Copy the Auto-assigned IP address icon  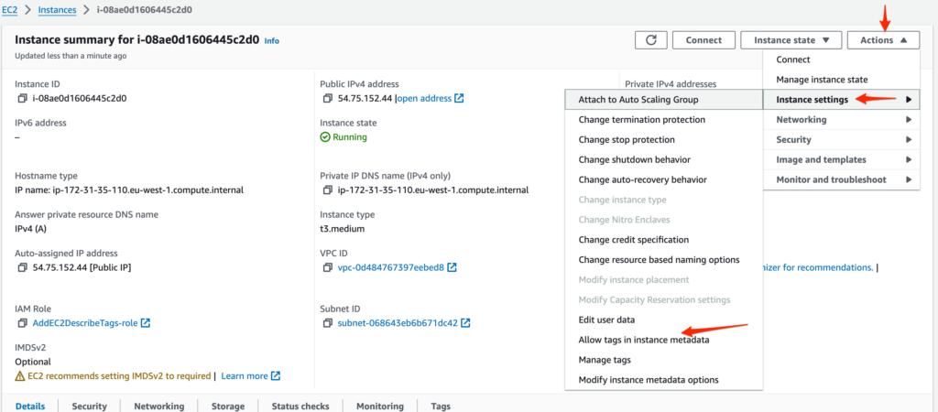click(x=22, y=267)
